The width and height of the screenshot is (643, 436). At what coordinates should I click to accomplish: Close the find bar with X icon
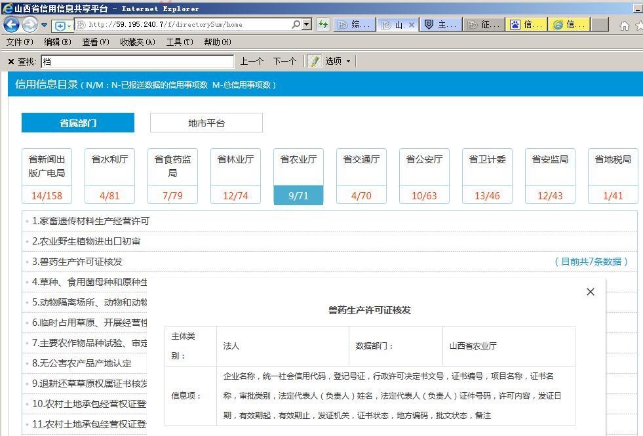[11, 62]
